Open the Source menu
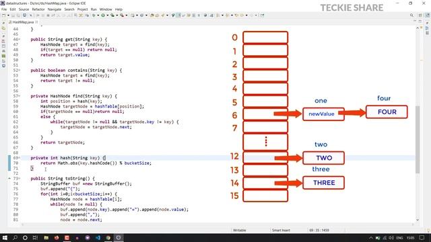The image size is (431, 242). (x=24, y=9)
